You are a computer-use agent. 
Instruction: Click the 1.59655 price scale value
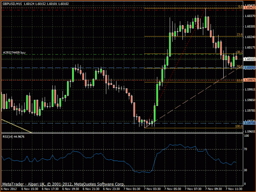pyautogui.click(x=250, y=132)
